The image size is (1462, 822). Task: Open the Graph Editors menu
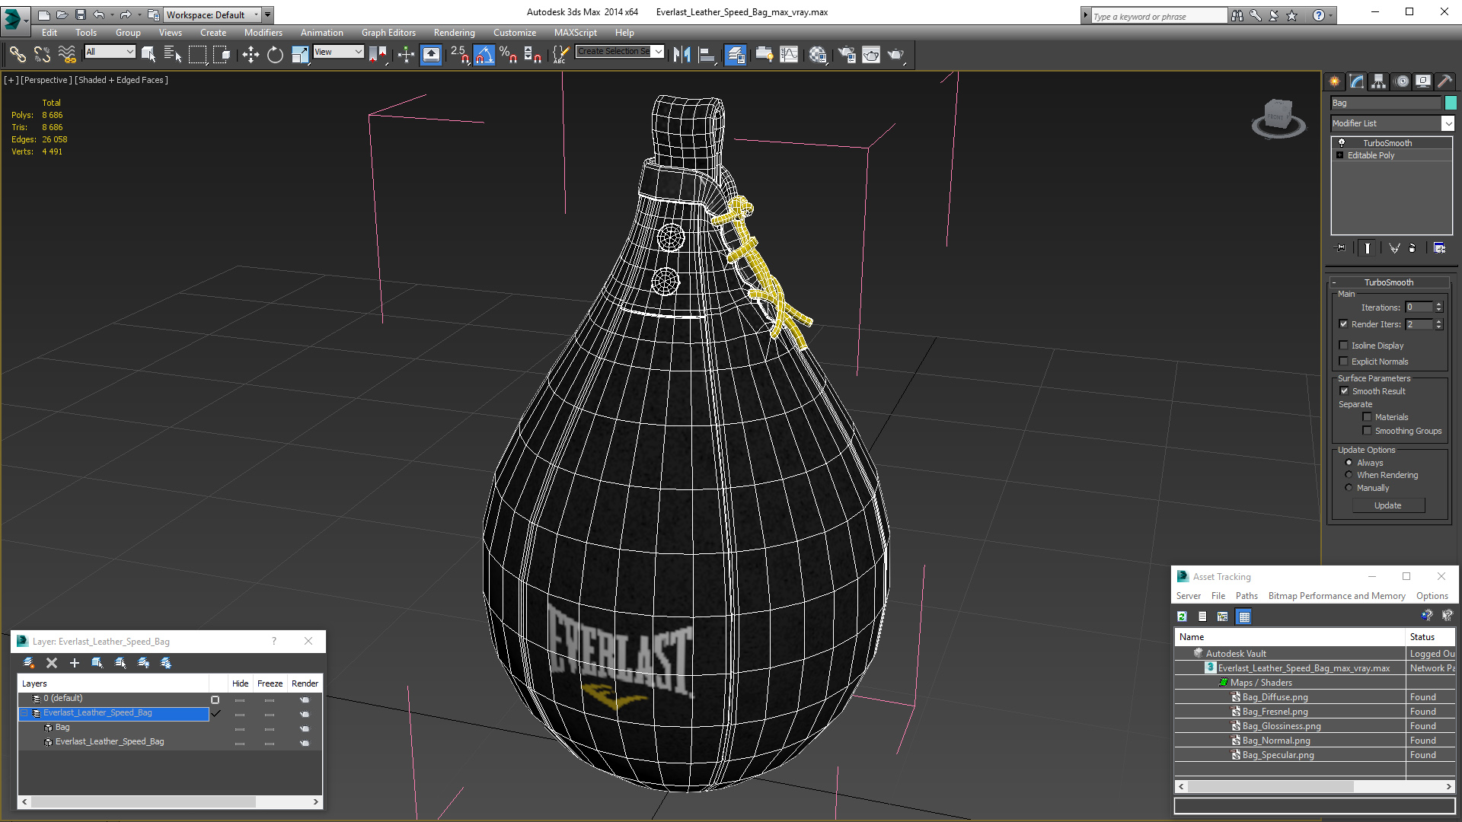[388, 33]
